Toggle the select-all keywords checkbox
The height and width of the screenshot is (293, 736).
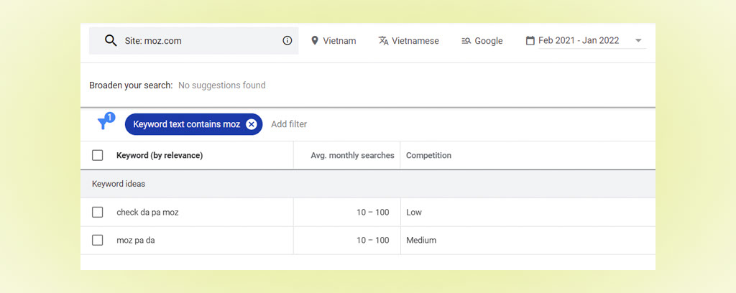tap(97, 155)
